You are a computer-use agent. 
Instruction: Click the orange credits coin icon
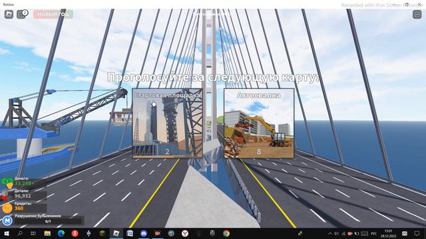(7, 208)
